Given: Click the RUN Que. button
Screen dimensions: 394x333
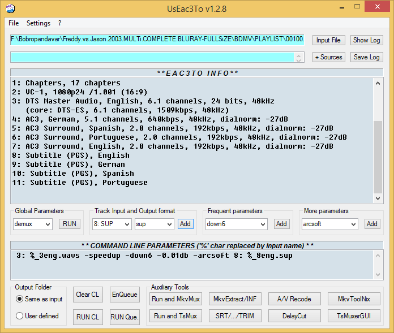Looking at the screenshot, I should [125, 317].
